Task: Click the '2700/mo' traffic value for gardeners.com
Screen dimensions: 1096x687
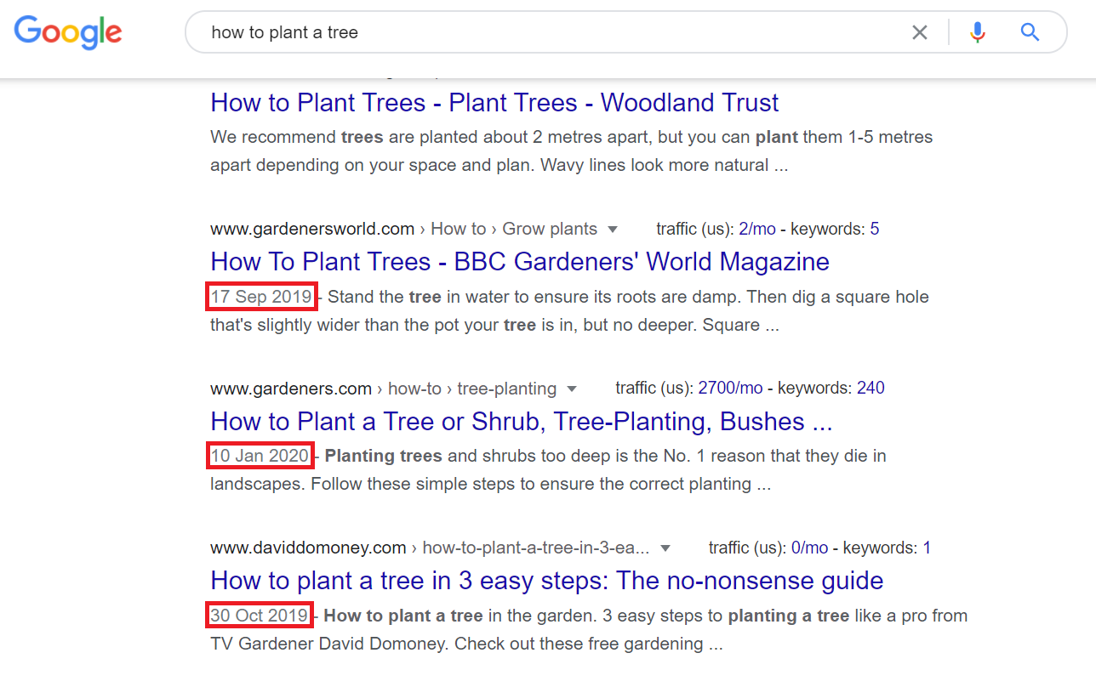Action: 730,389
